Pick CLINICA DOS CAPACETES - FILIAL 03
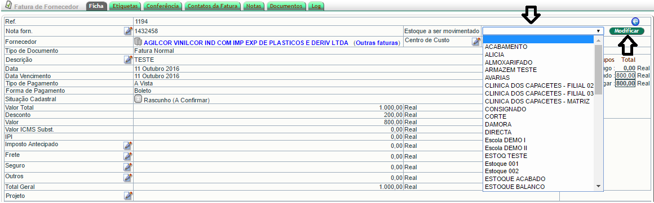Image resolution: width=654 pixels, height=203 pixels. [539, 93]
